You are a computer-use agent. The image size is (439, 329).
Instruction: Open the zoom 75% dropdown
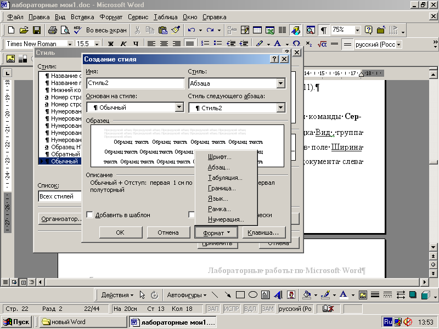pos(357,30)
